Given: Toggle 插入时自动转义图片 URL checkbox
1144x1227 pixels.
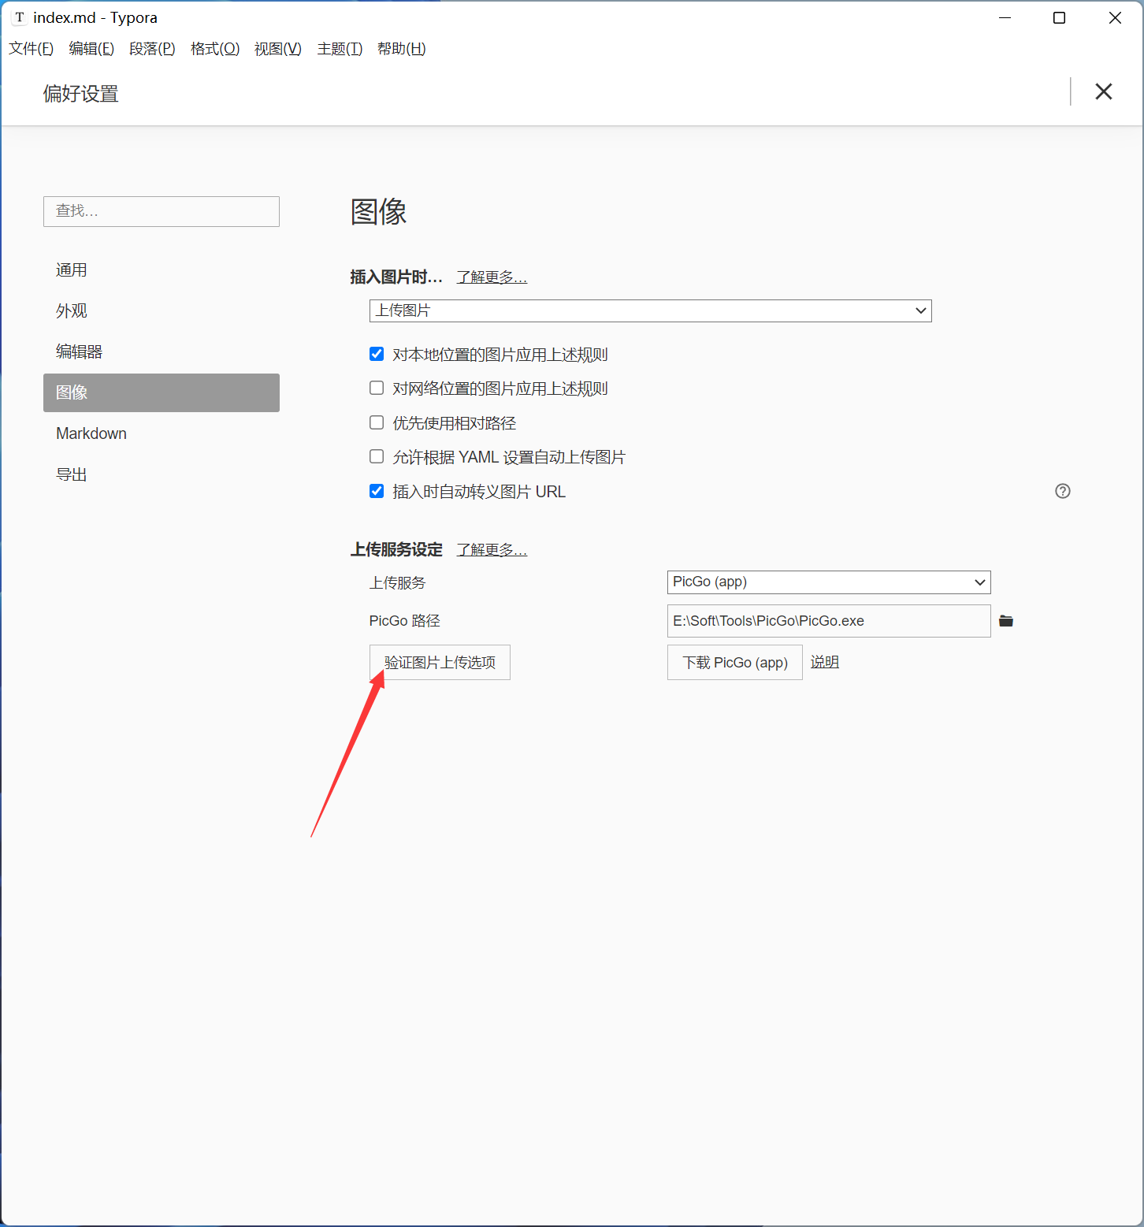Looking at the screenshot, I should (x=377, y=491).
